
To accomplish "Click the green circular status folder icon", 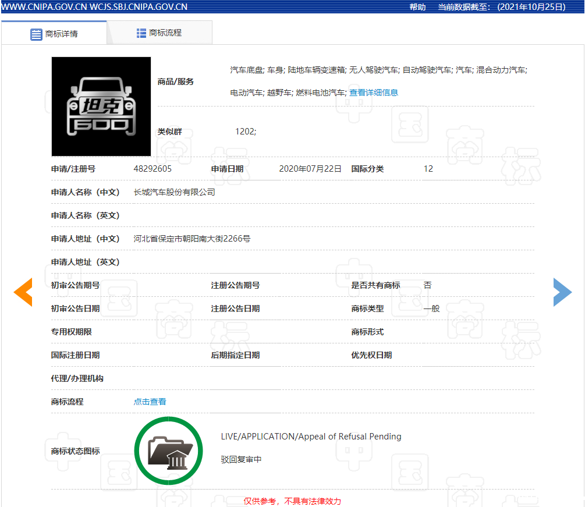I will tap(168, 451).
